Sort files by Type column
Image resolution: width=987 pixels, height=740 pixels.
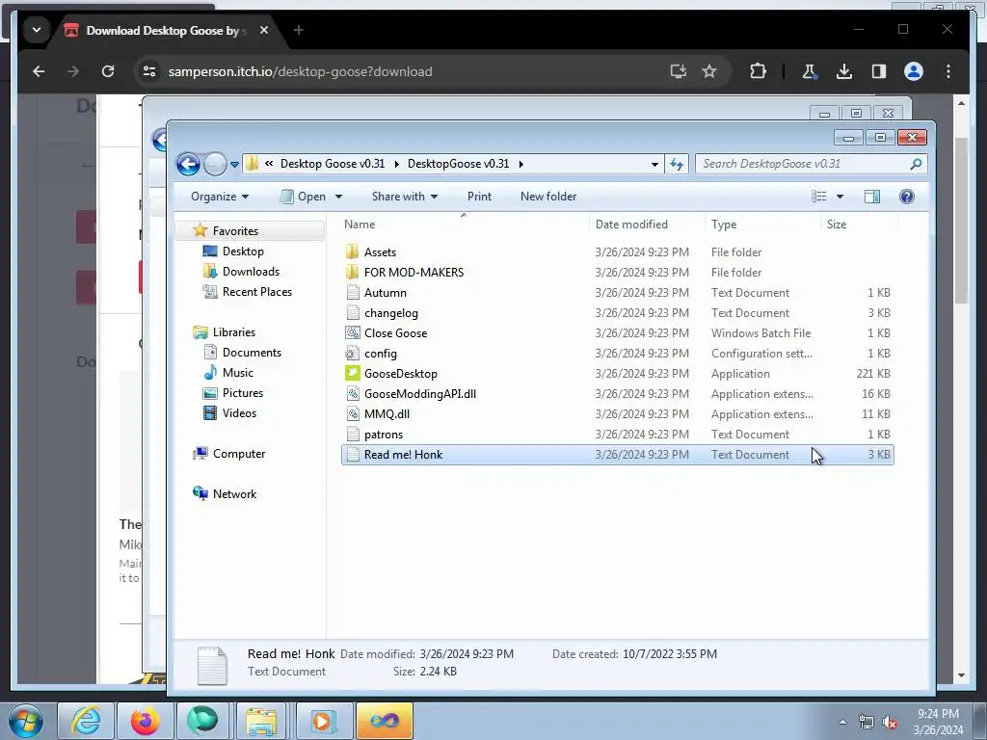[x=724, y=224]
